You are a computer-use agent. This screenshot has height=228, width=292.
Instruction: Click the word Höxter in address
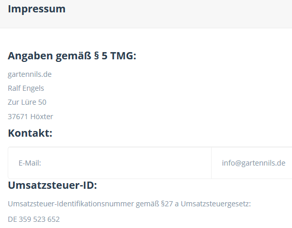(42, 117)
